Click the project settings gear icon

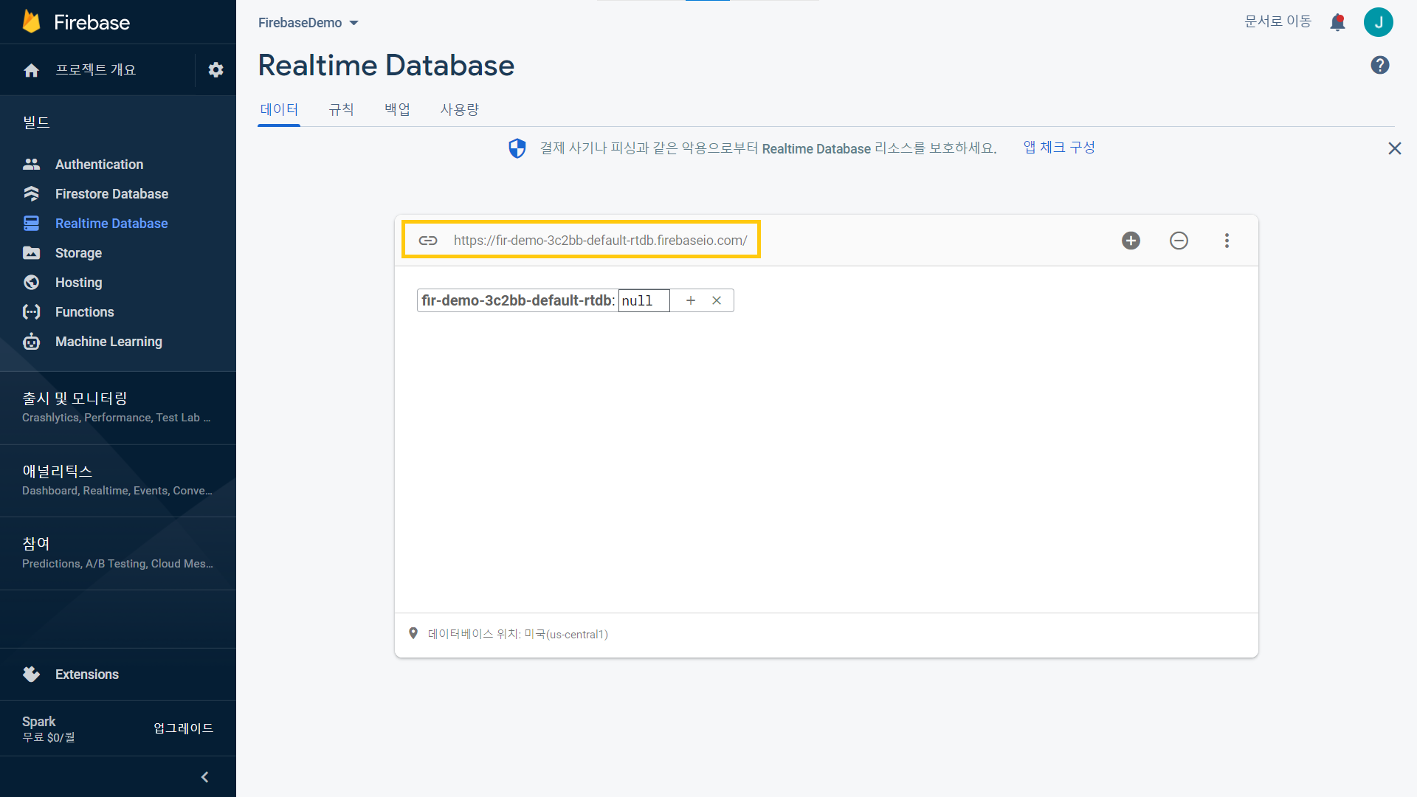[x=216, y=70]
